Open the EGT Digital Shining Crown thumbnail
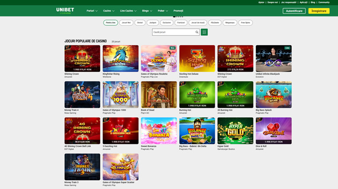Image resolution: width=338 pixels, height=189 pixels. 236,58
